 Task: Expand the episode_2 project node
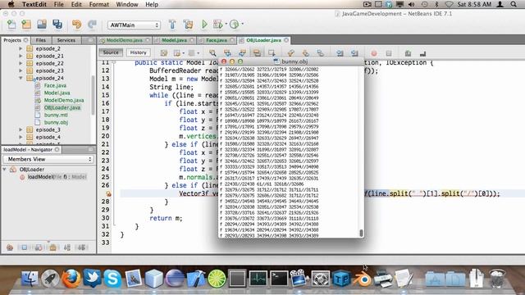(x=21, y=48)
